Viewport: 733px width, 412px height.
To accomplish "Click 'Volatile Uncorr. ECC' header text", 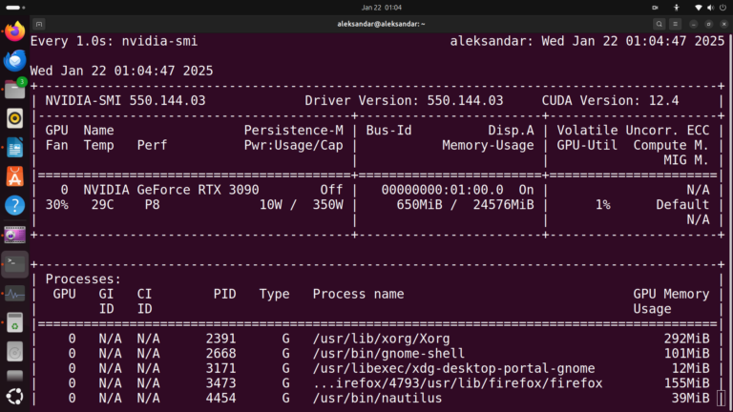I will 633,130.
